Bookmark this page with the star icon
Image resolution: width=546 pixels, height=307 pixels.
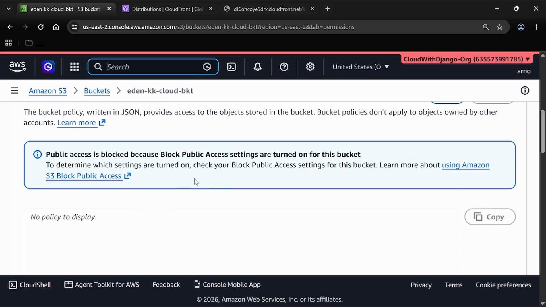500,27
